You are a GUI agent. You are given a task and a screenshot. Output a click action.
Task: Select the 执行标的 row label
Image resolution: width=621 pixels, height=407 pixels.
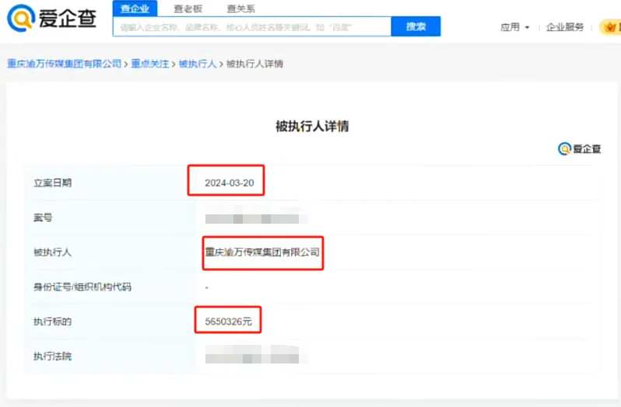click(x=52, y=322)
